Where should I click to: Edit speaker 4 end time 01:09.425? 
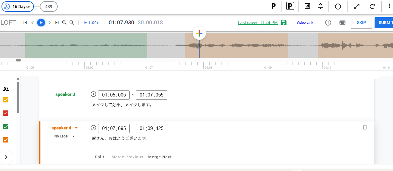(x=152, y=129)
